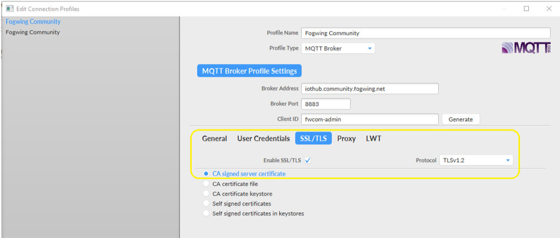Open the Profile Type dropdown
560x238 pixels.
[338, 48]
